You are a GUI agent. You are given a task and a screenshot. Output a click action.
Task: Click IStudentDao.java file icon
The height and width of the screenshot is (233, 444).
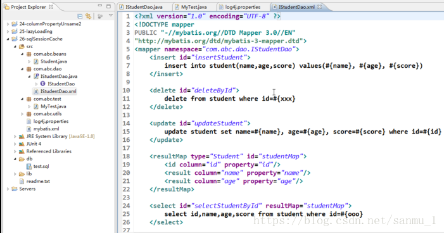[x=36, y=77]
